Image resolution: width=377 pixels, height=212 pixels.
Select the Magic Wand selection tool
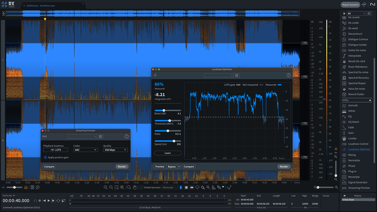click(208, 188)
